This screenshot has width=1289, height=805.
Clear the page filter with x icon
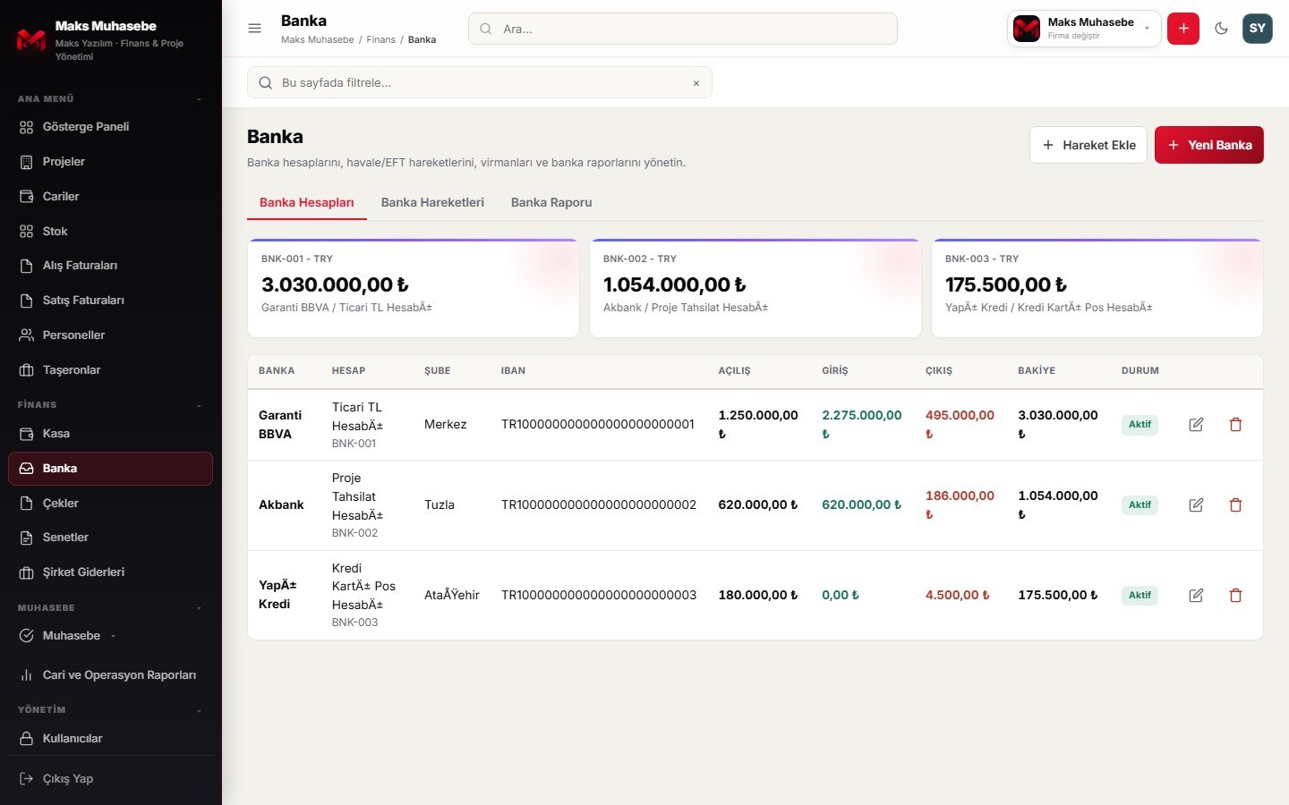point(696,83)
